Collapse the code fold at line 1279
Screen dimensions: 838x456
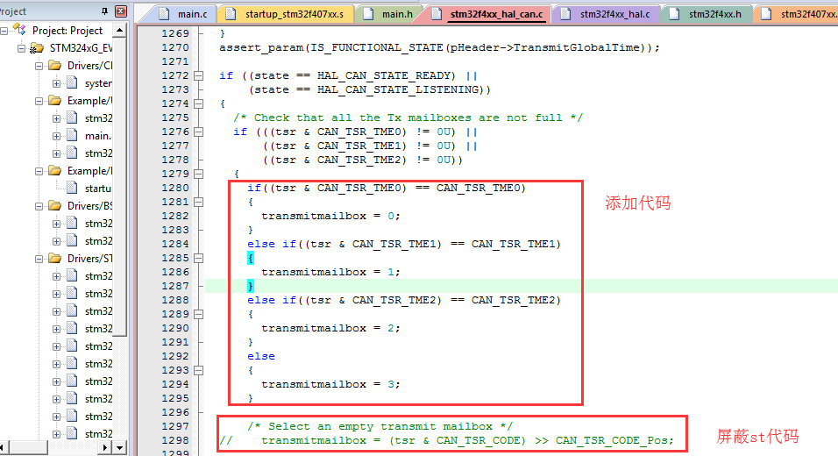199,174
